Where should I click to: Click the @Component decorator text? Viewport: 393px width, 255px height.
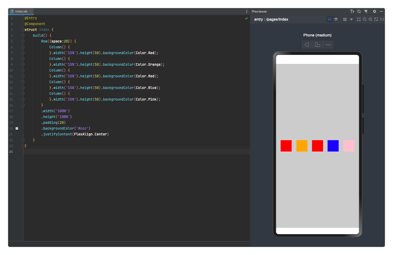35,24
